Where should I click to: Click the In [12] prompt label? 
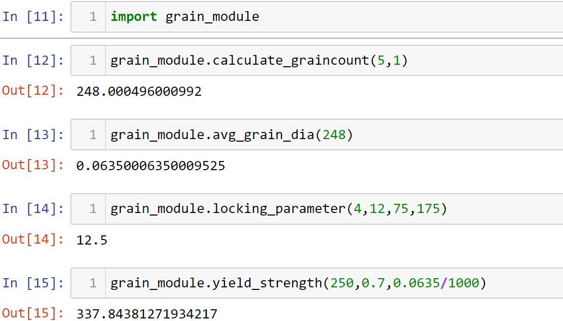click(33, 61)
